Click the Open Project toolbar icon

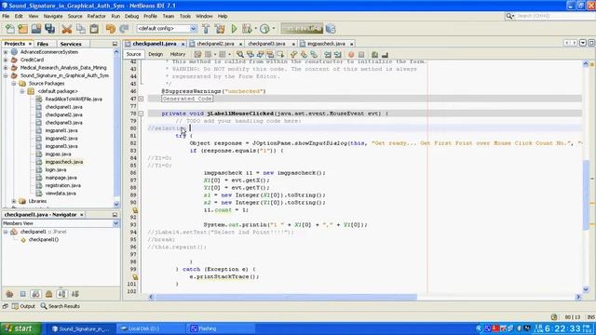click(x=36, y=29)
